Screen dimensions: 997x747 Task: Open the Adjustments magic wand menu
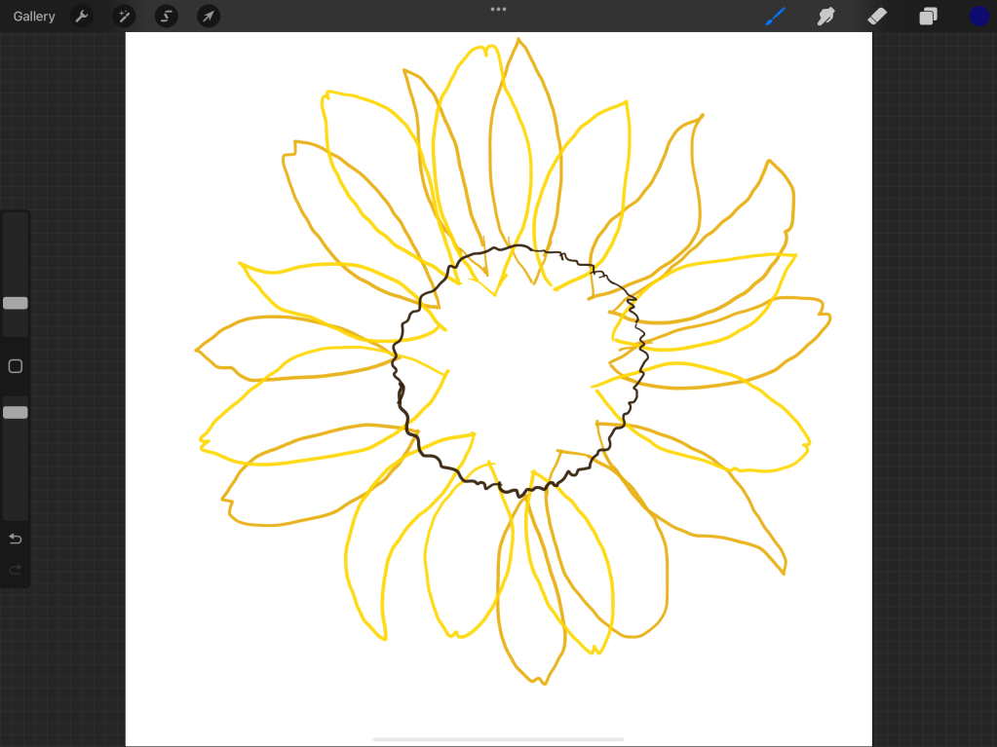click(124, 17)
